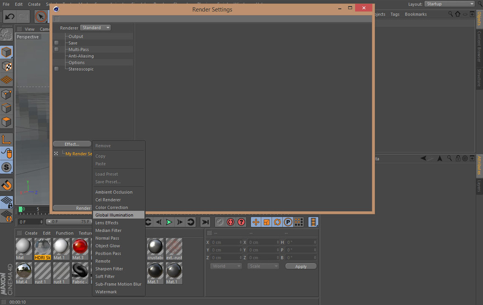Switch to Texture mode in the left toolbar
The width and height of the screenshot is (483, 305).
pos(6,66)
